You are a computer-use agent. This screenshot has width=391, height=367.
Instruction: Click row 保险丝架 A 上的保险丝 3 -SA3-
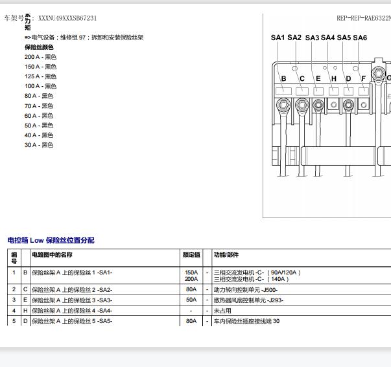(72, 300)
